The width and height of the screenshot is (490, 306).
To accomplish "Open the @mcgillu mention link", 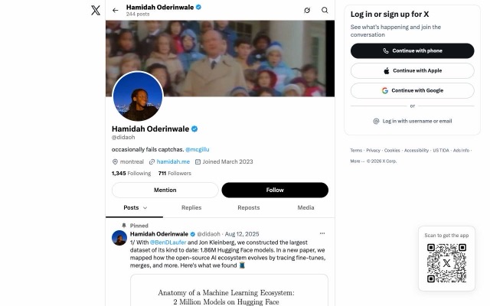I will [x=198, y=150].
